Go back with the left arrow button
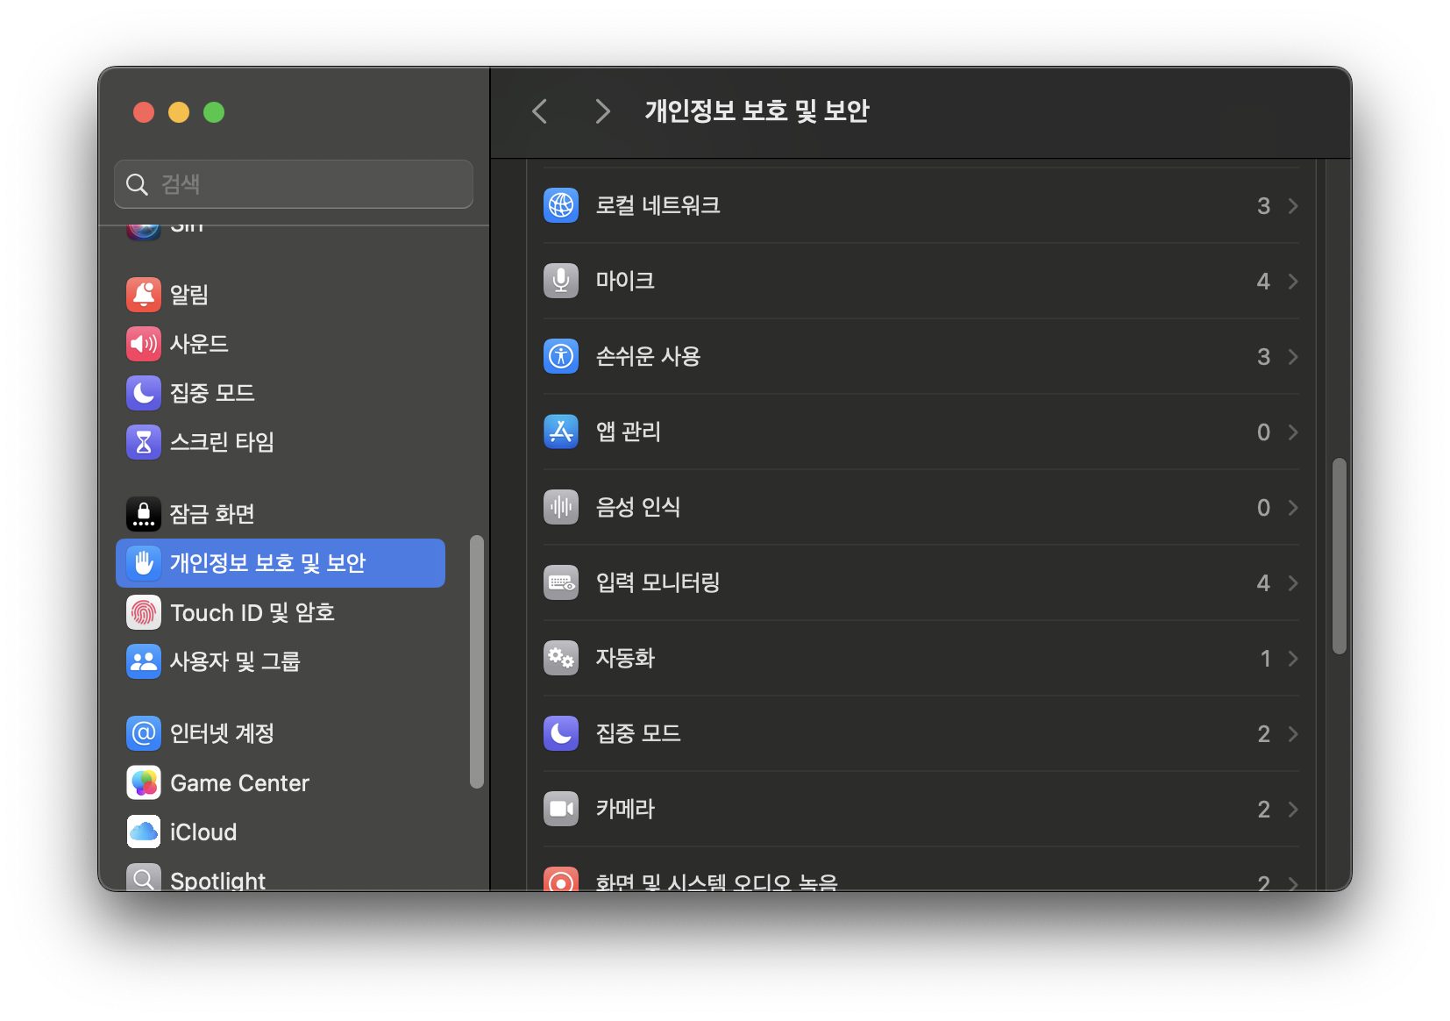The width and height of the screenshot is (1450, 1021). coord(540,111)
